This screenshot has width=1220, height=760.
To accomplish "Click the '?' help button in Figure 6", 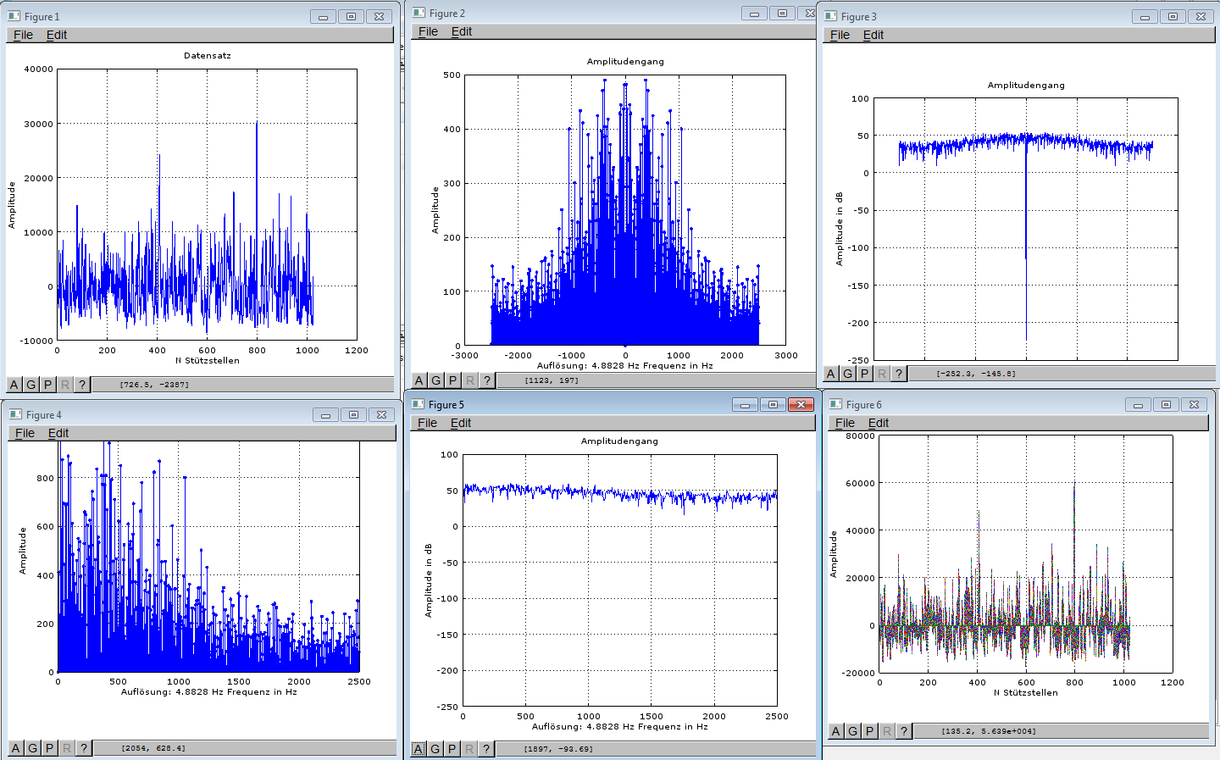I will (x=904, y=731).
